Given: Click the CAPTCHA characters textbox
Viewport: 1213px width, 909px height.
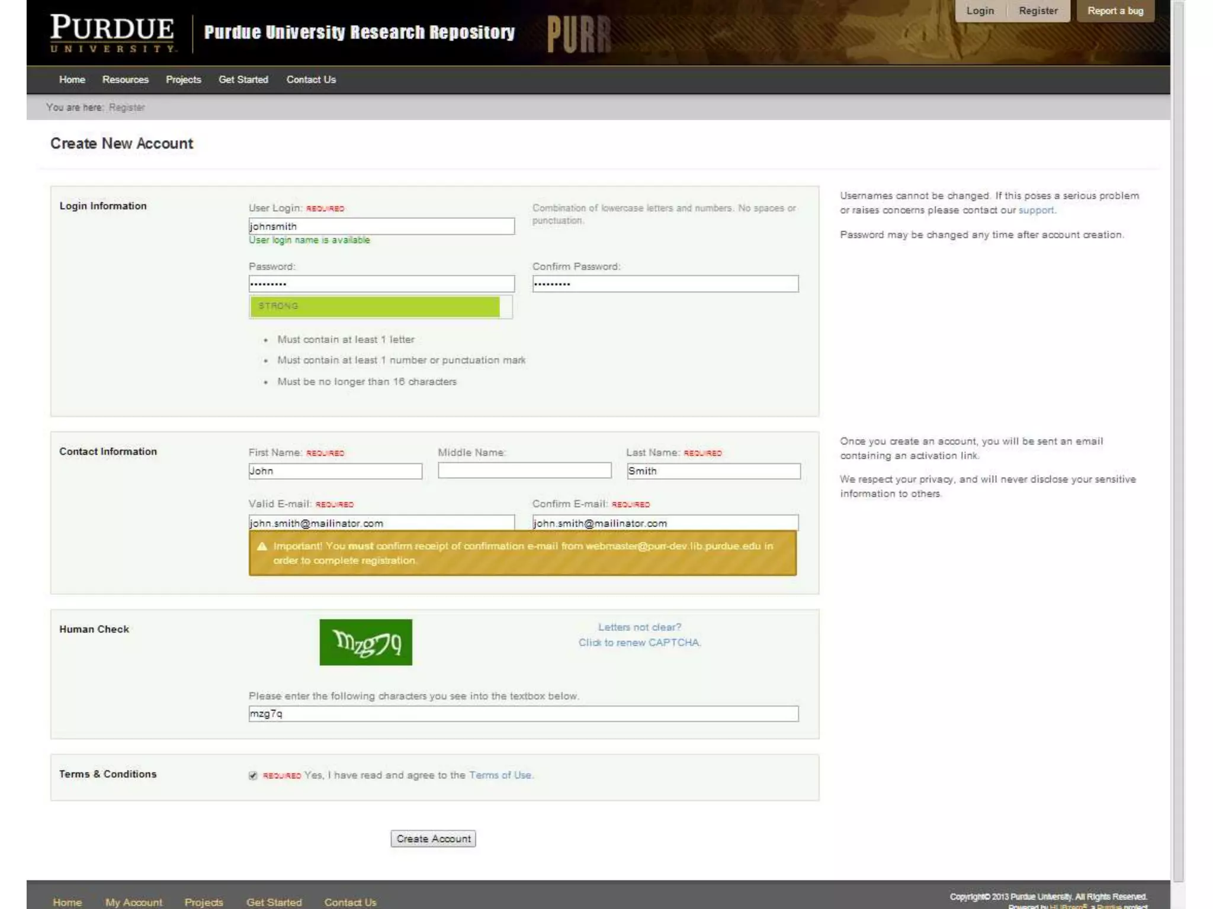Looking at the screenshot, I should pos(523,714).
